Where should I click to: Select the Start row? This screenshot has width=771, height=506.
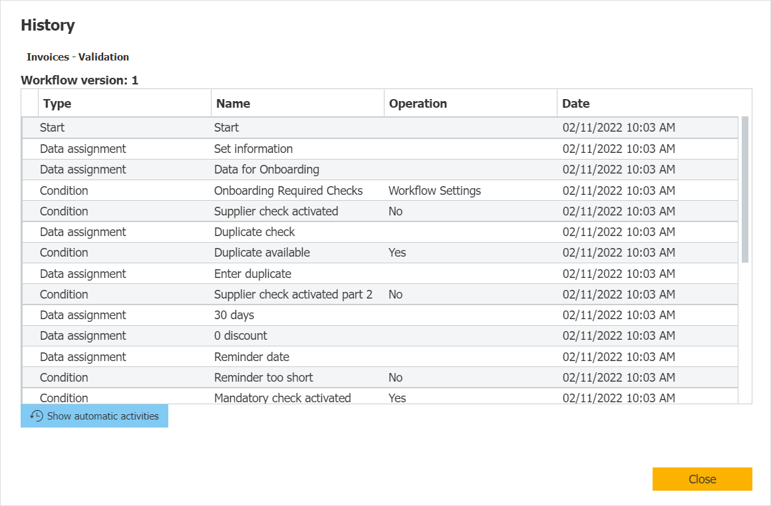[226, 128]
